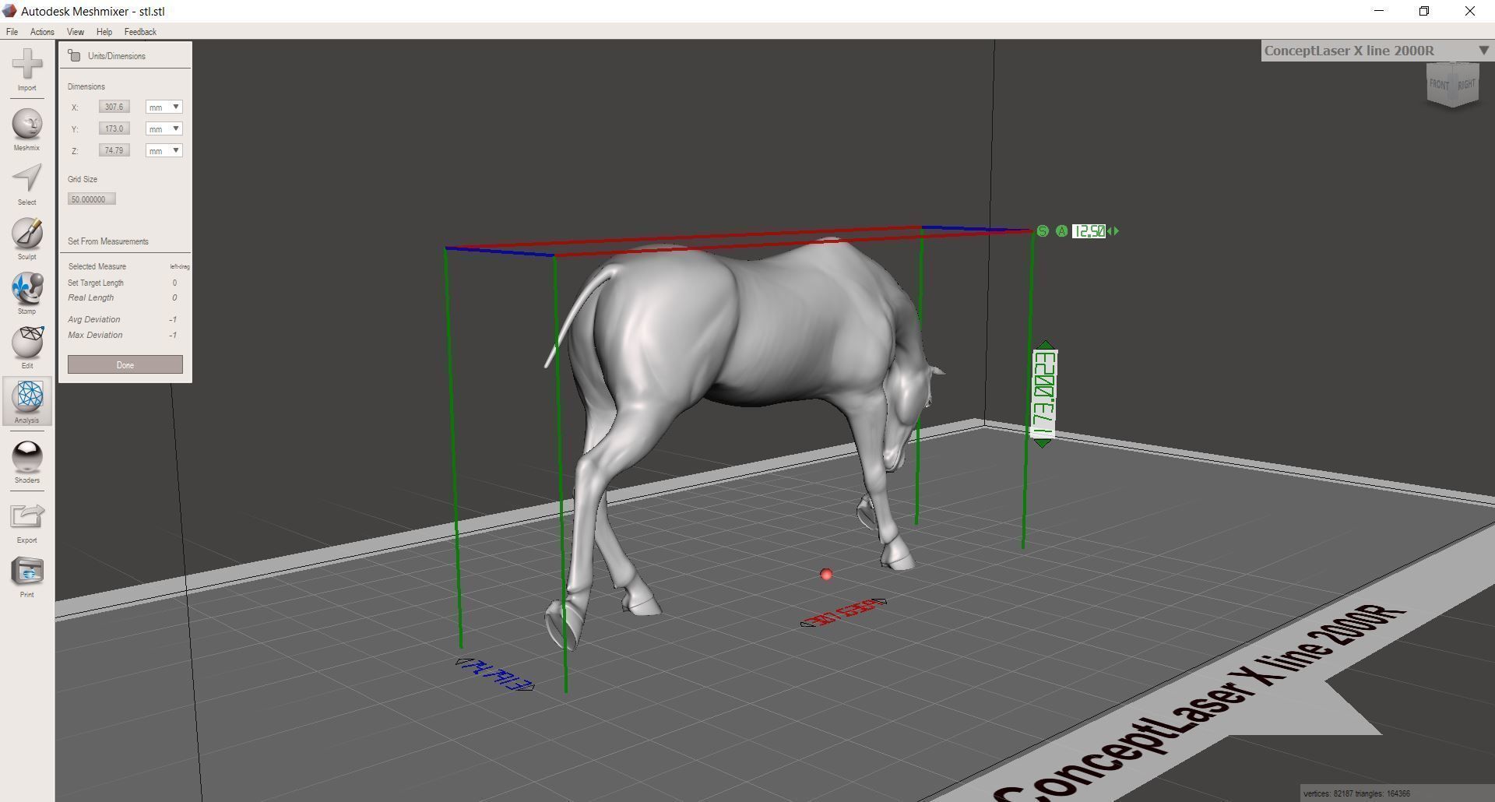This screenshot has height=802, width=1495.
Task: Click the Done button
Action: point(125,364)
